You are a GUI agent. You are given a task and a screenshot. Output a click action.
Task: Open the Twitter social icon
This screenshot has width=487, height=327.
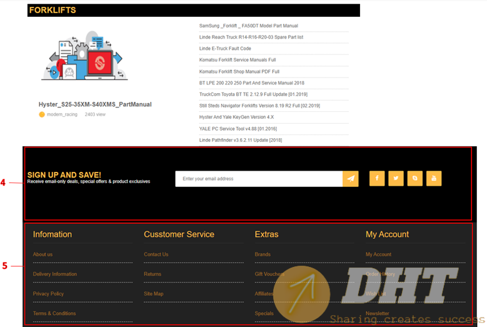396,178
